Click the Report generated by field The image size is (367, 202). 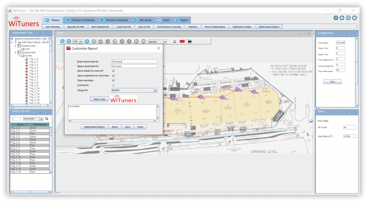click(x=134, y=62)
